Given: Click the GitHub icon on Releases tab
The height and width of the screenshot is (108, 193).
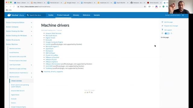Looking at the screenshot, I should (131, 3).
